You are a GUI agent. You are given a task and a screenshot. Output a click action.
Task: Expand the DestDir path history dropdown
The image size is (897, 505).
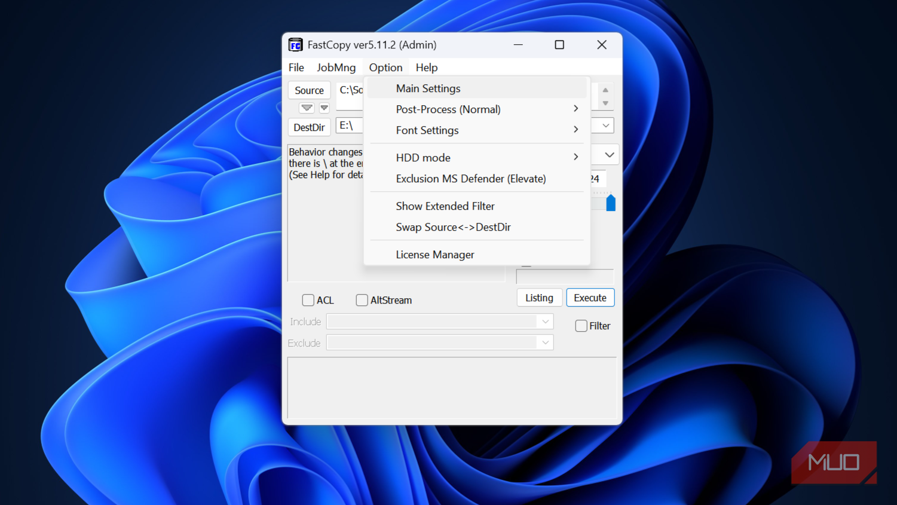pyautogui.click(x=606, y=126)
